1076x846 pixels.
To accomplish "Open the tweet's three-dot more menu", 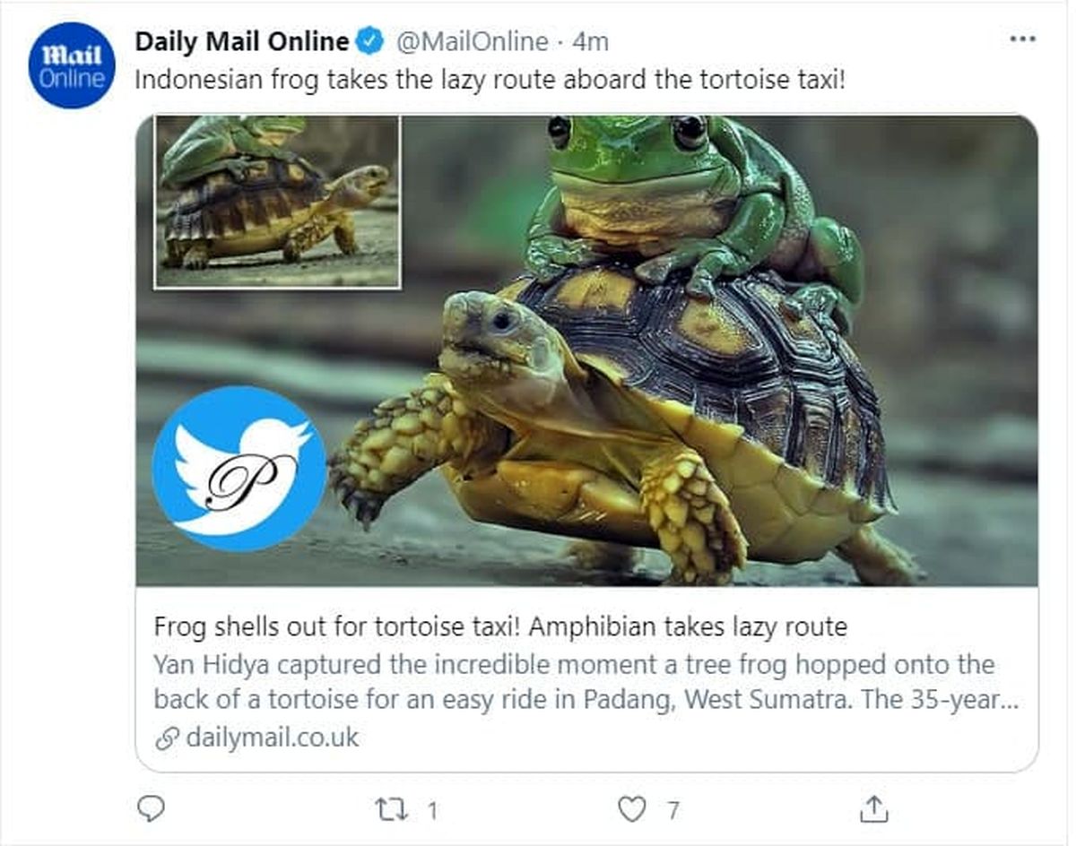I will pos(1022,40).
